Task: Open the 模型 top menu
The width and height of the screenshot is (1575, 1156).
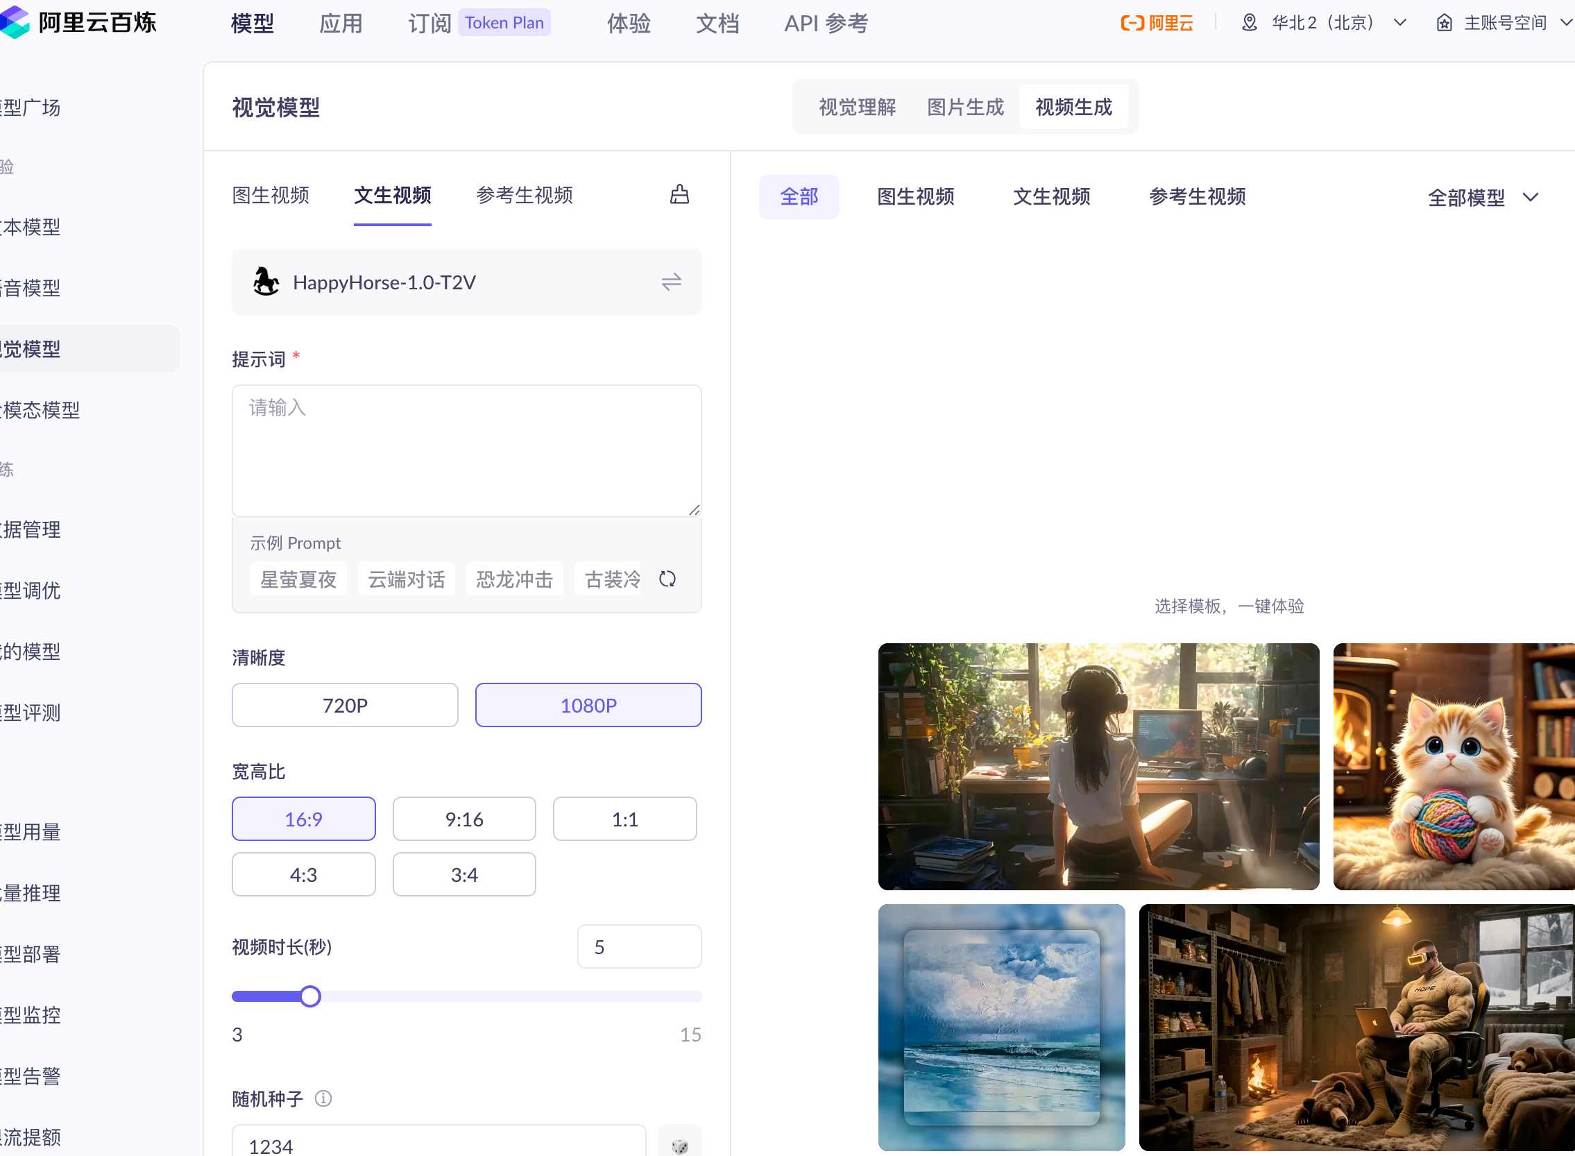Action: coord(253,24)
